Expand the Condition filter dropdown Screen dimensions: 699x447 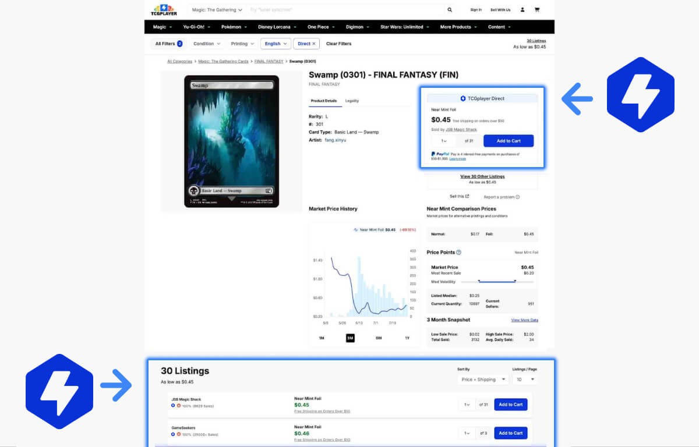point(207,44)
